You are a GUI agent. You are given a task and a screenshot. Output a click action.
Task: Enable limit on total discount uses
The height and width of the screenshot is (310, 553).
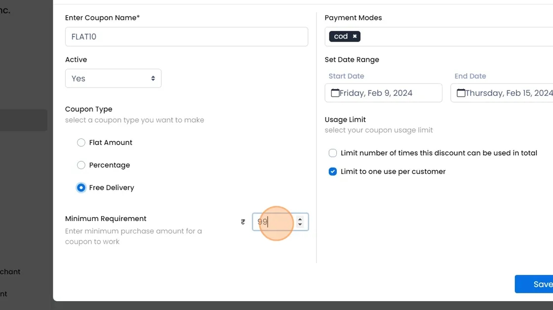click(333, 153)
